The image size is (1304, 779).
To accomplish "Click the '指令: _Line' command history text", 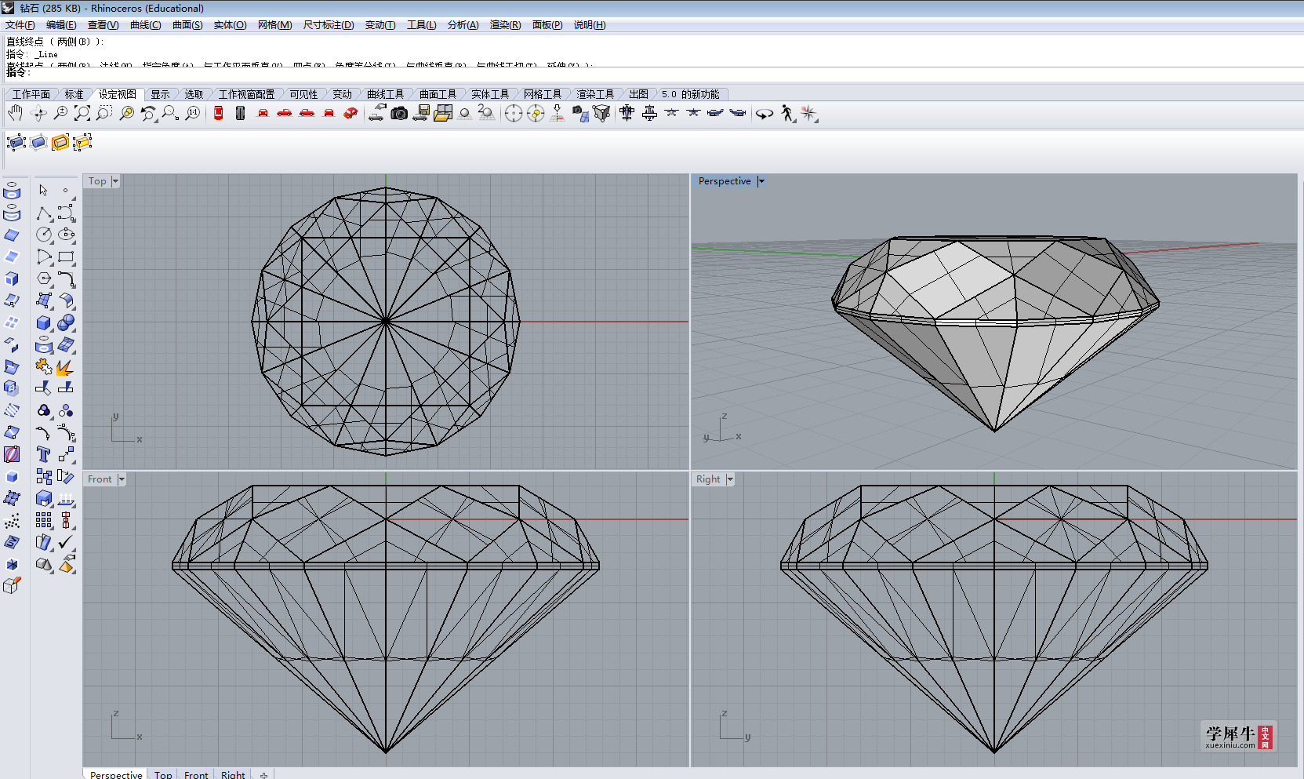I will (32, 54).
